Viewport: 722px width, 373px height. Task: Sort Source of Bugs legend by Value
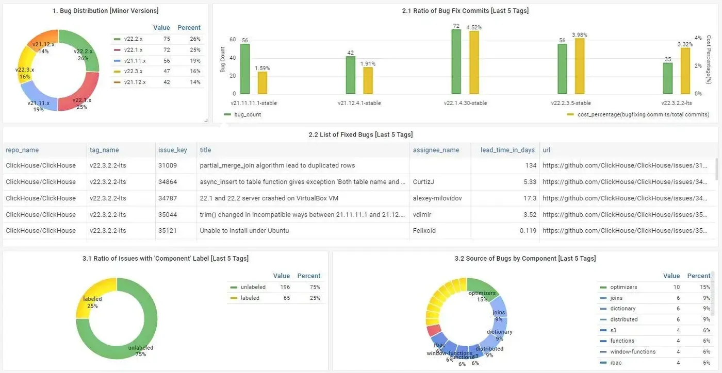(x=671, y=276)
